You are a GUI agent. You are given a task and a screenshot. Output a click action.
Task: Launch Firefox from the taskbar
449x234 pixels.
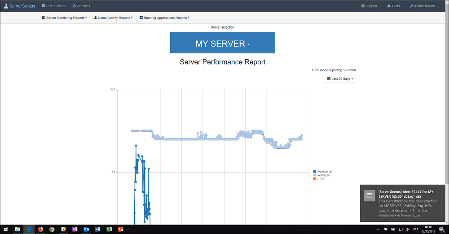click(x=40, y=230)
